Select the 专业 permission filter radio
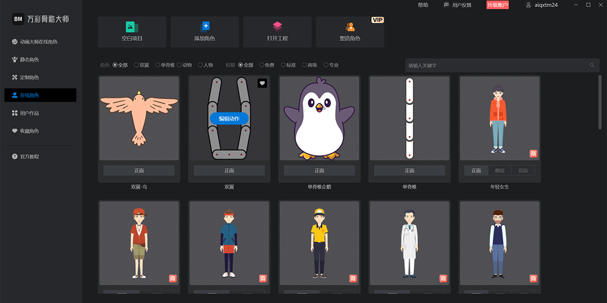Viewport: 607px width, 303px height. [326, 65]
